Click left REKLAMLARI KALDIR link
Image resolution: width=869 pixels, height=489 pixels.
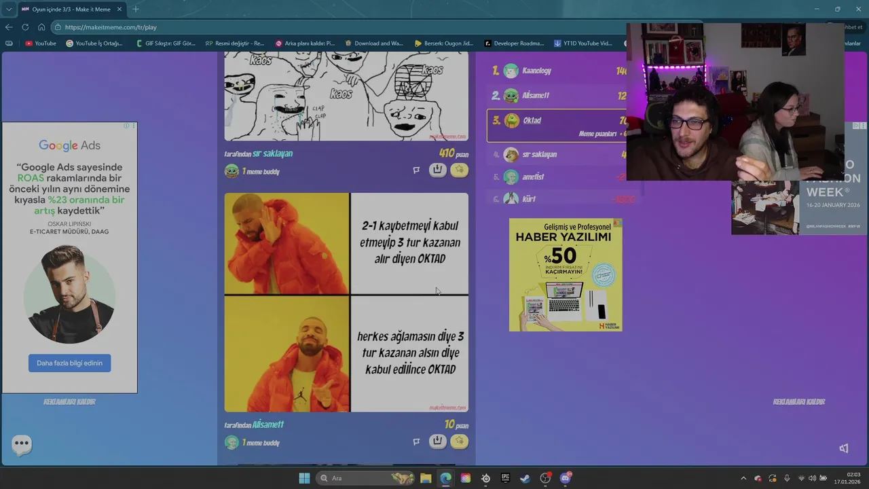coord(69,401)
